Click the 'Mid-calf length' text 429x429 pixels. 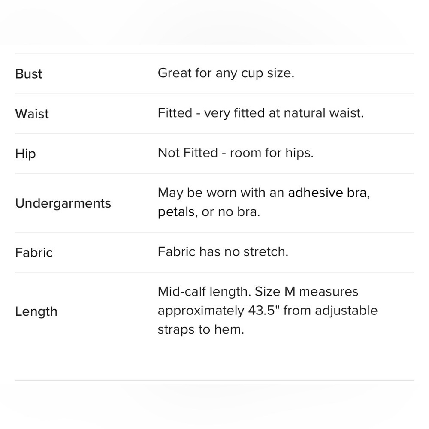point(204,292)
